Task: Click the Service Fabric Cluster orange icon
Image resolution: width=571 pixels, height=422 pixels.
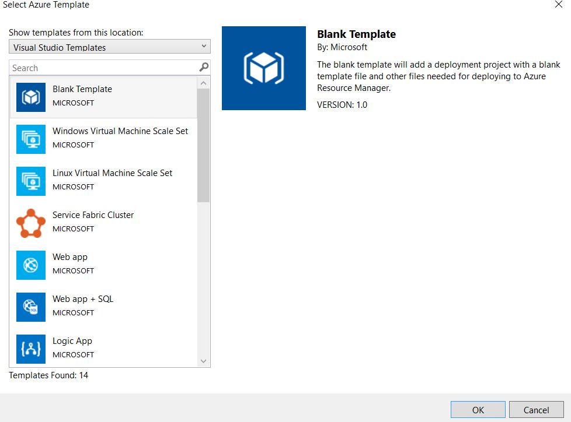Action: click(x=31, y=223)
